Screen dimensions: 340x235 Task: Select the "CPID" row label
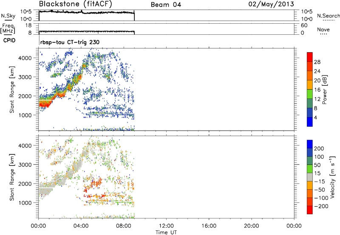pyautogui.click(x=9, y=40)
